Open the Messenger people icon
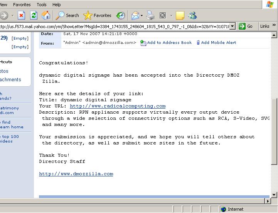The width and height of the screenshot is (278, 213). (192, 15)
